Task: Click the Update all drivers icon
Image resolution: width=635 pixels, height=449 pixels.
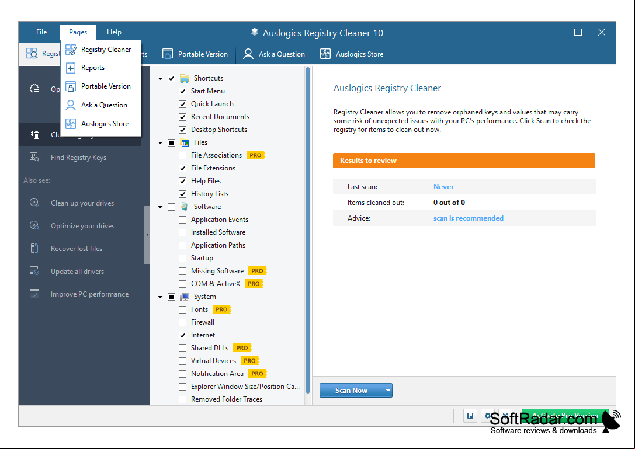Action: [34, 271]
